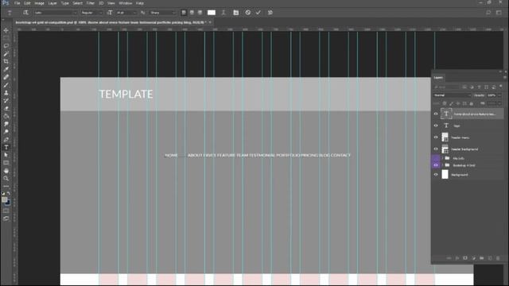This screenshot has height=286, width=509.
Task: Open the Window menu
Action: [x=126, y=3]
